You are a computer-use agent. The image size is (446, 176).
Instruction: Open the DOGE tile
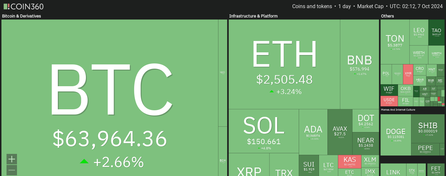(396, 135)
